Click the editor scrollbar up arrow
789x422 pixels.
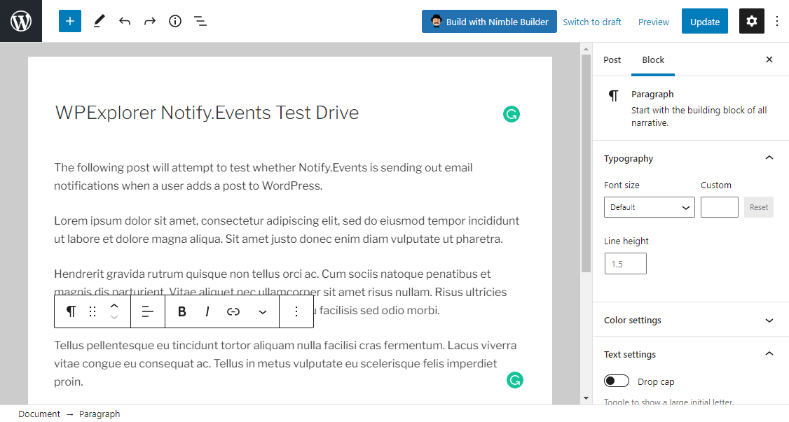pyautogui.click(x=586, y=49)
